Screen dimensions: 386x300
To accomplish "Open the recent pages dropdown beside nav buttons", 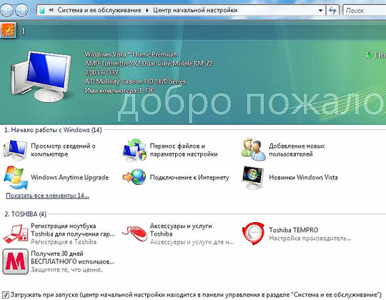I will 32,11.
